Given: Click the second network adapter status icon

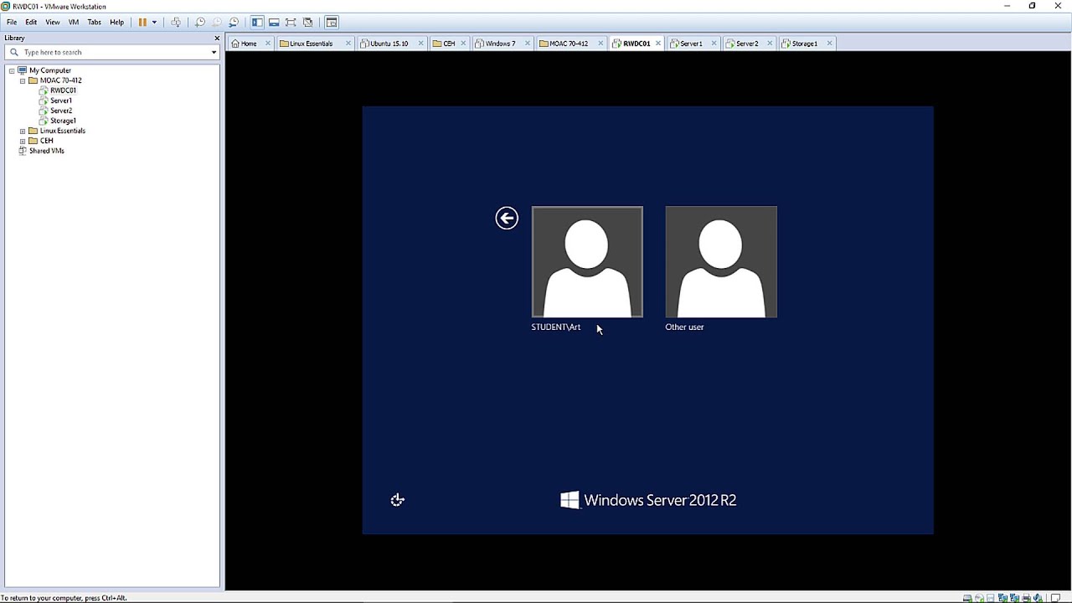Looking at the screenshot, I should tap(1014, 598).
